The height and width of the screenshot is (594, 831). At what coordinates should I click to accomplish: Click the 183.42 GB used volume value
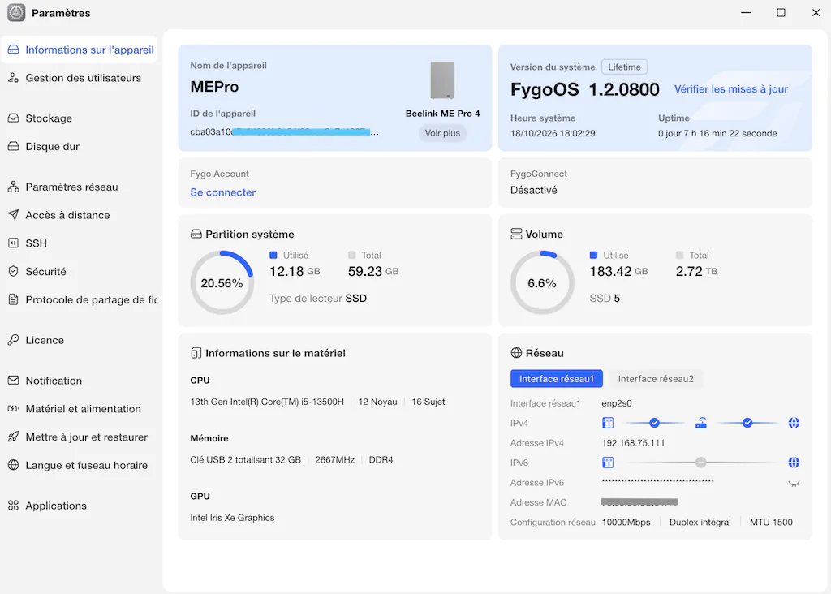pyautogui.click(x=618, y=271)
